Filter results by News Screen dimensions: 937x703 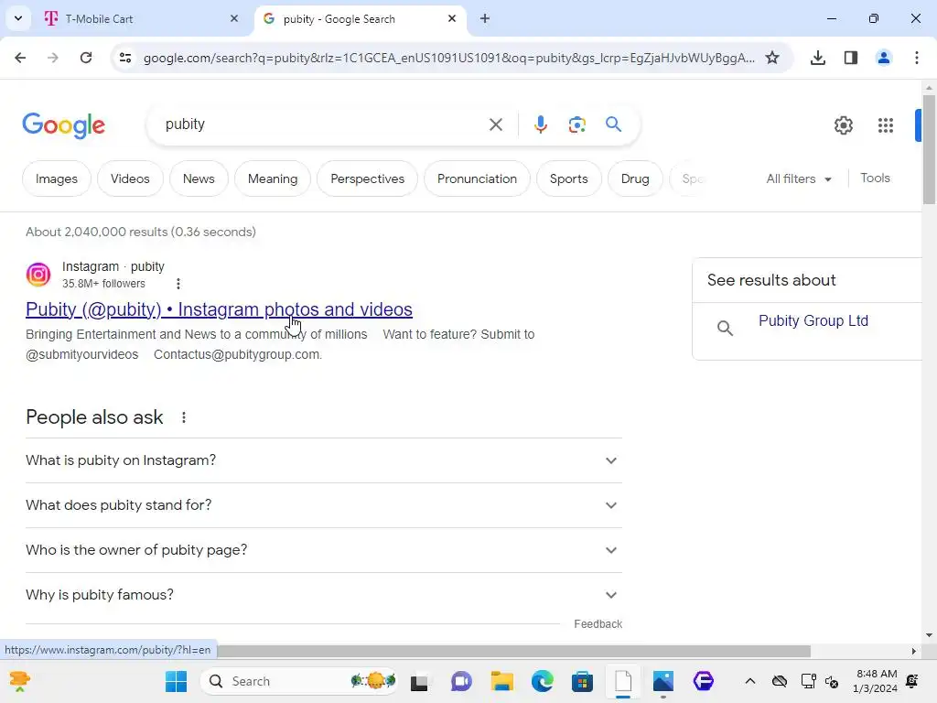pyautogui.click(x=199, y=178)
